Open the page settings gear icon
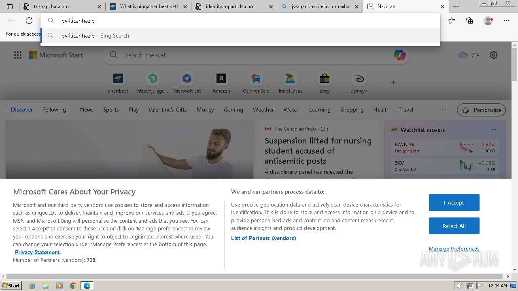This screenshot has width=518, height=291. pos(494,55)
